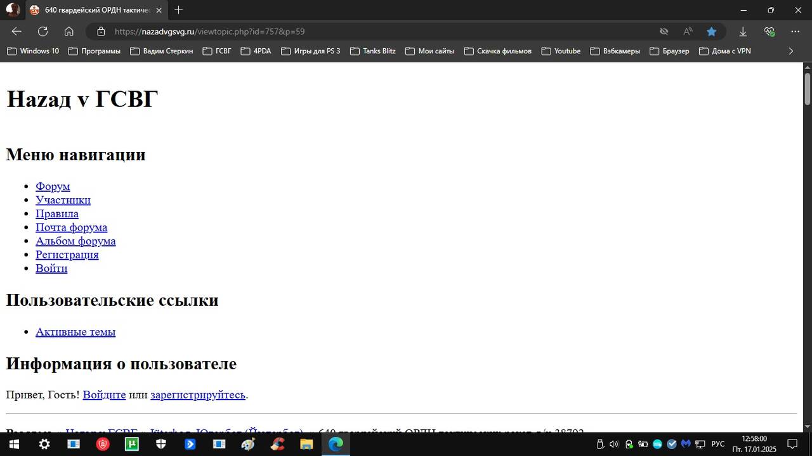This screenshot has height=456, width=812.
Task: Close the 640 гвардейский ОРДН tab
Action: 159,10
